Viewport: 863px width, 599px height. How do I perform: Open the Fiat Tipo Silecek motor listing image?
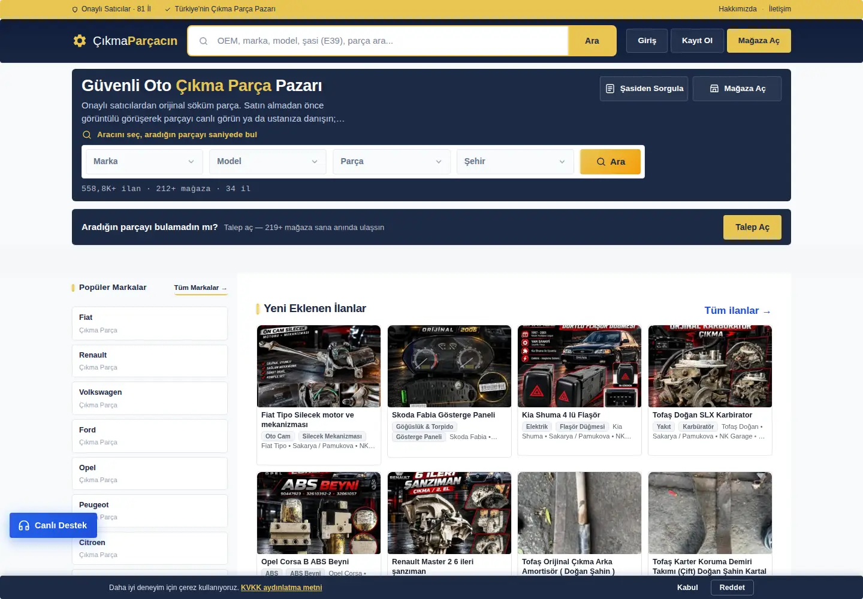319,367
